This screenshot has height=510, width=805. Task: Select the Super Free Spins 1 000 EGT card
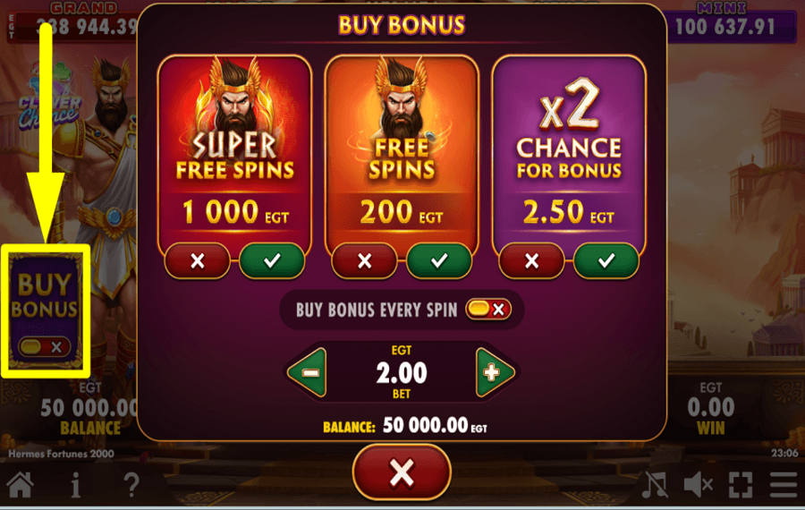234,149
